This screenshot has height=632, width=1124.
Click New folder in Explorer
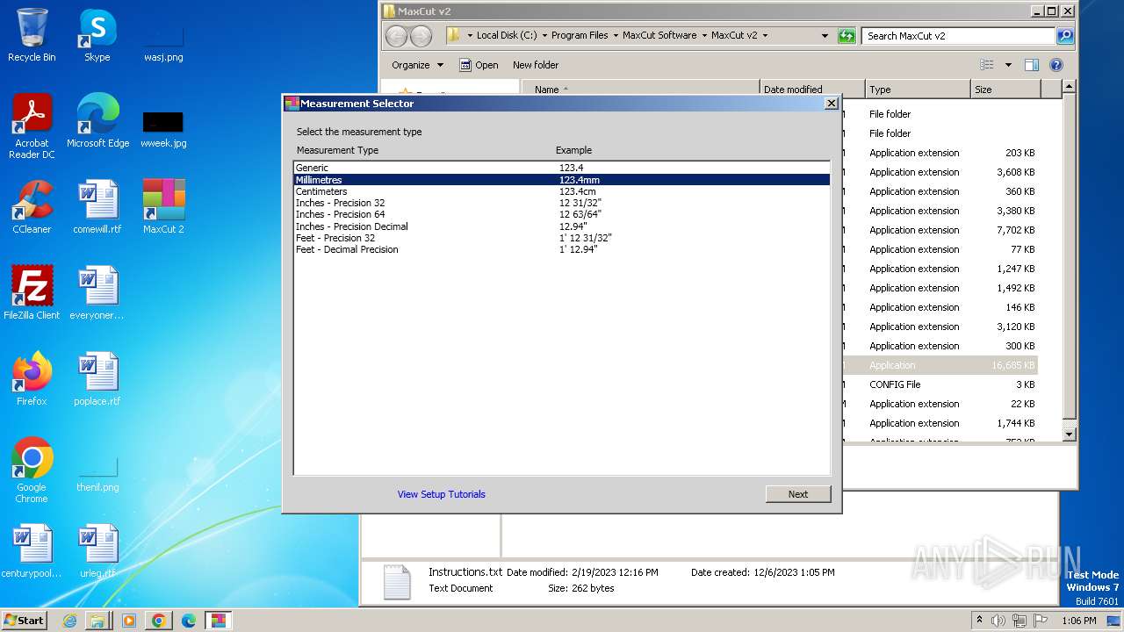[x=536, y=65]
